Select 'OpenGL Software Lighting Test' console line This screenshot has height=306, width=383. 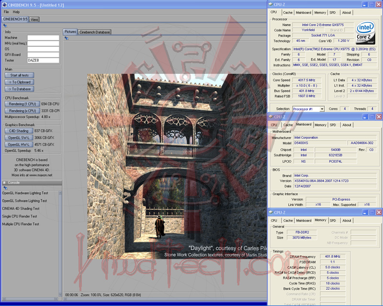pyautogui.click(x=24, y=201)
